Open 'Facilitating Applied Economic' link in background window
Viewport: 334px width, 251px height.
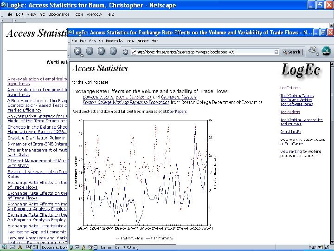pos(38,232)
